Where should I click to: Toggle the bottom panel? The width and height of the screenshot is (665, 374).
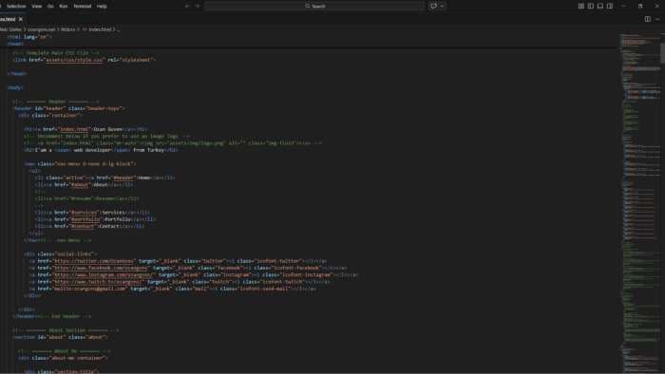600,6
